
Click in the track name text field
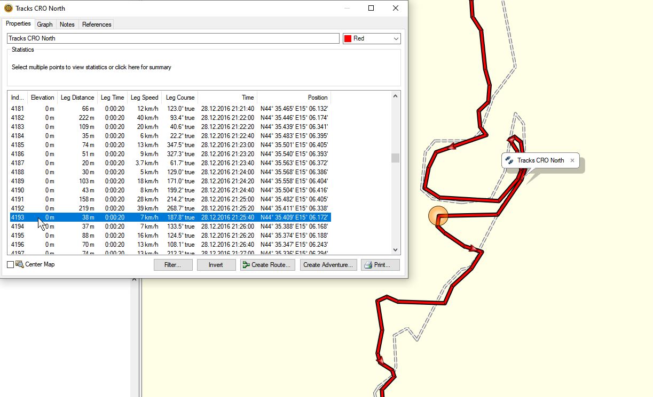coord(173,39)
